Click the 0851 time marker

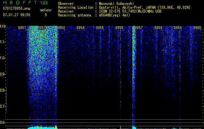[x=22, y=28]
